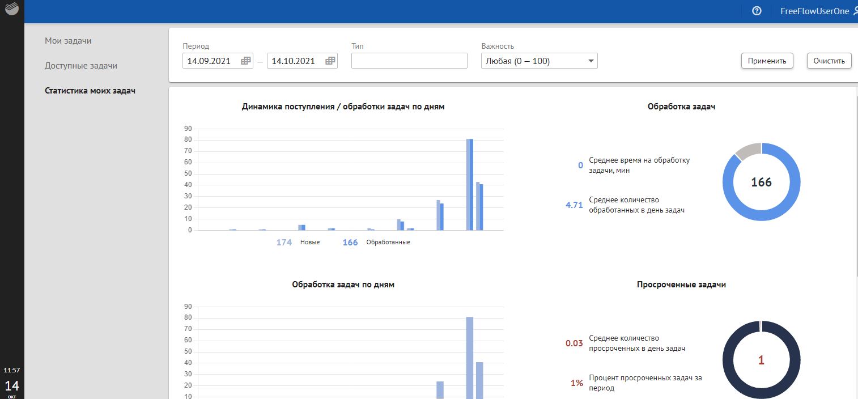
Task: Open calendar picker for start date
Action: (246, 61)
